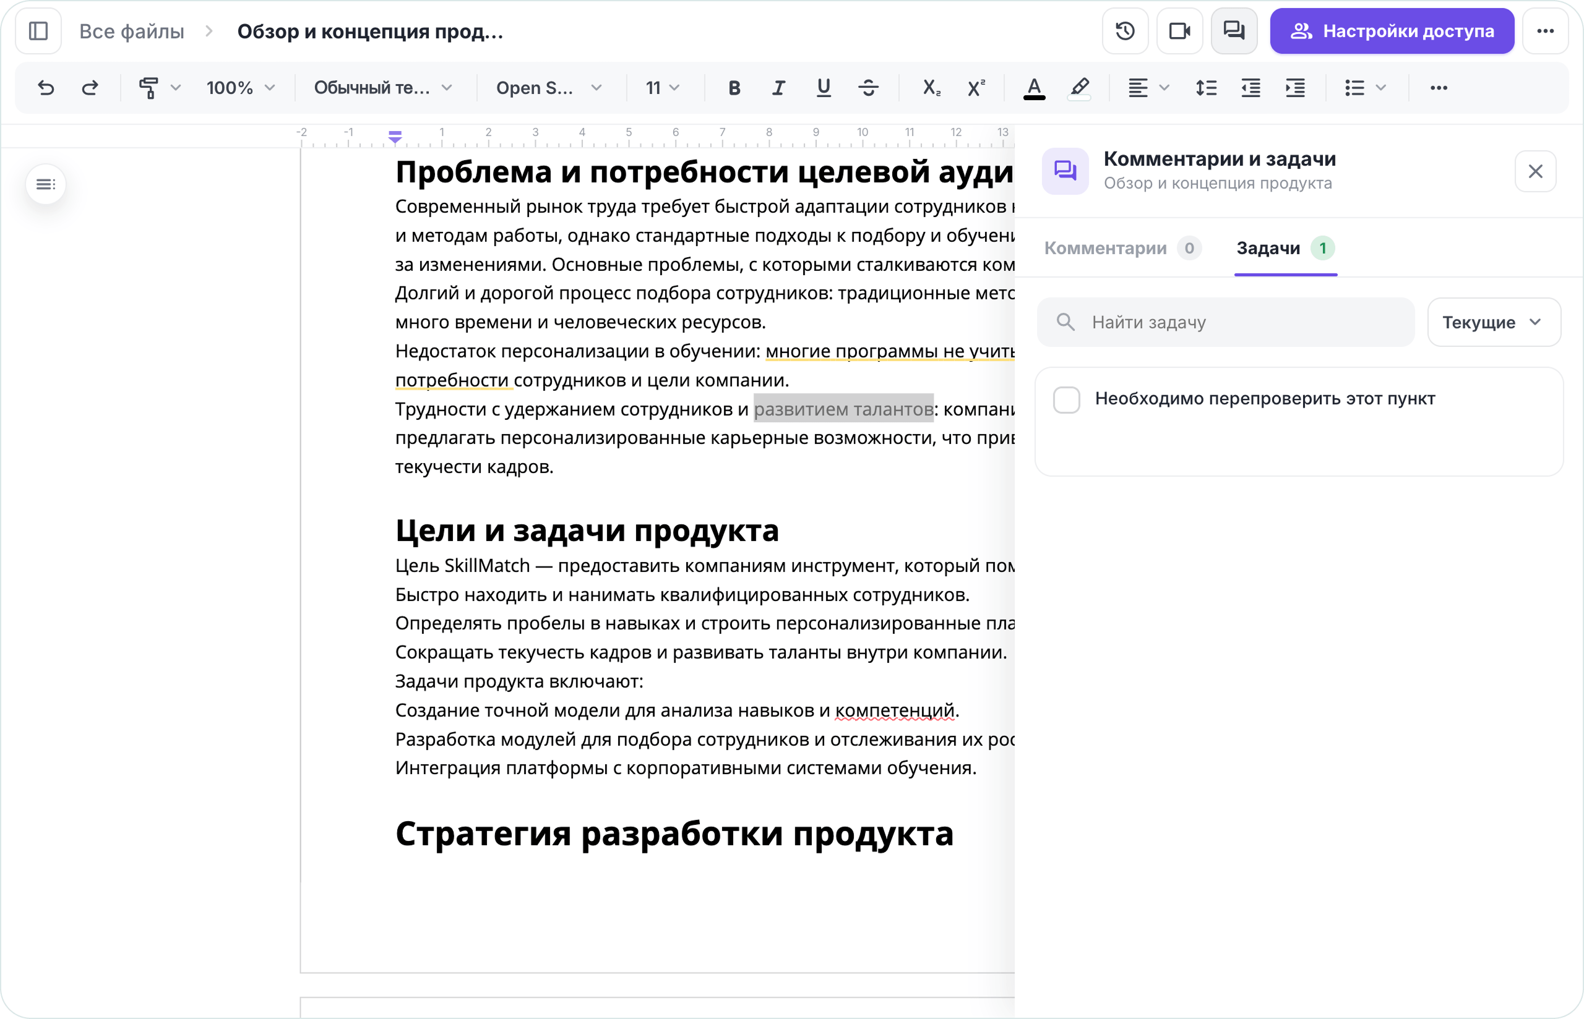Viewport: 1584px width, 1019px height.
Task: Switch to "Комментарии" tab
Action: coord(1122,248)
